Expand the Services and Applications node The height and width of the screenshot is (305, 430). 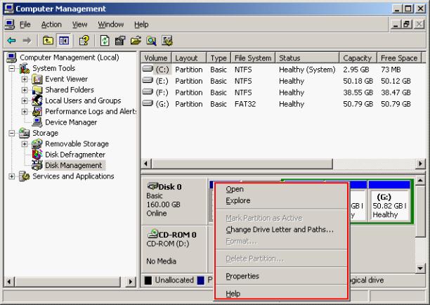tap(11, 176)
